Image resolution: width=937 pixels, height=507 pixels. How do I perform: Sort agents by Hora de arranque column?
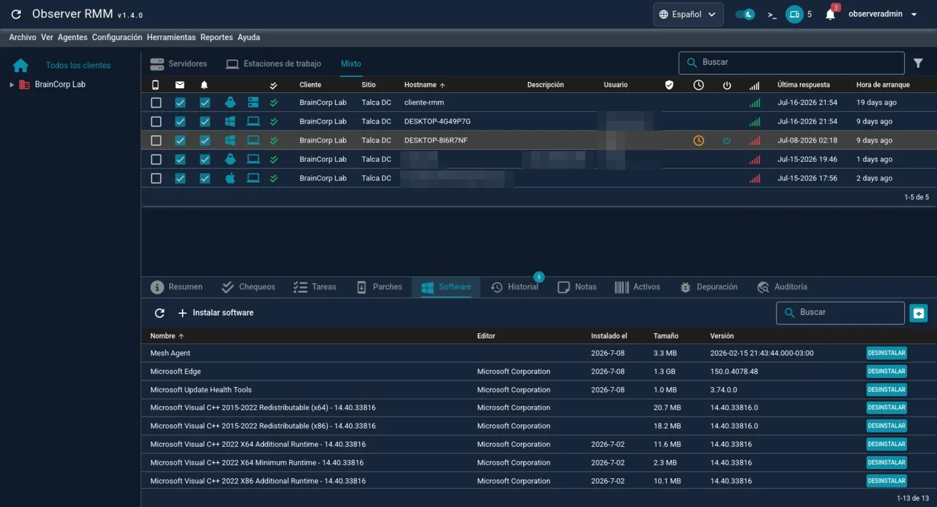point(883,85)
